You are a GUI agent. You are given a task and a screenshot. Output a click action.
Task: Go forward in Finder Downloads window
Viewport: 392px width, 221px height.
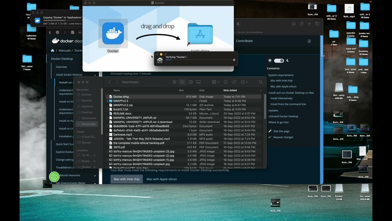click(117, 82)
